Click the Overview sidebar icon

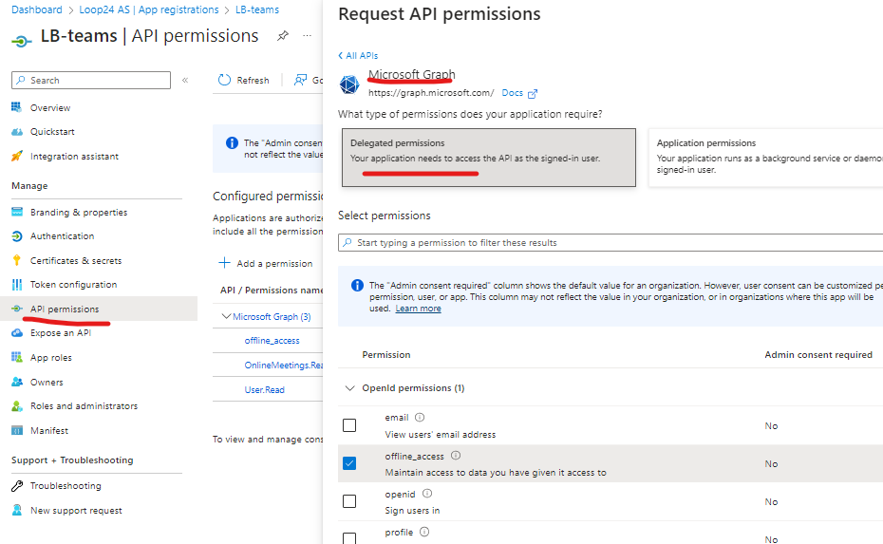[17, 107]
